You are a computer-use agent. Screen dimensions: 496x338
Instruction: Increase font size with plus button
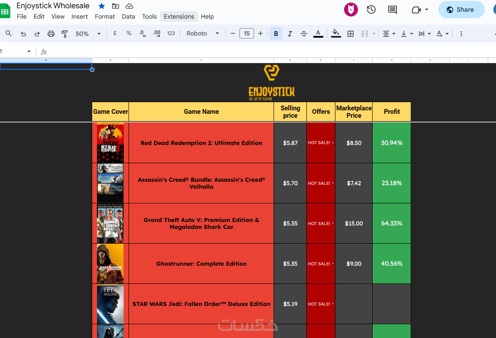tap(261, 33)
